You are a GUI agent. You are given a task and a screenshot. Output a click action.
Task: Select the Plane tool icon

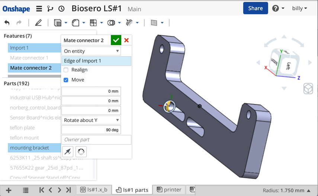click(x=154, y=23)
